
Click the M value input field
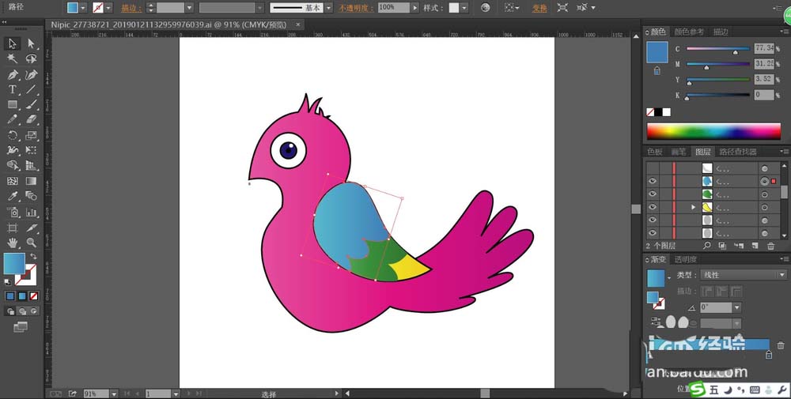pos(764,63)
